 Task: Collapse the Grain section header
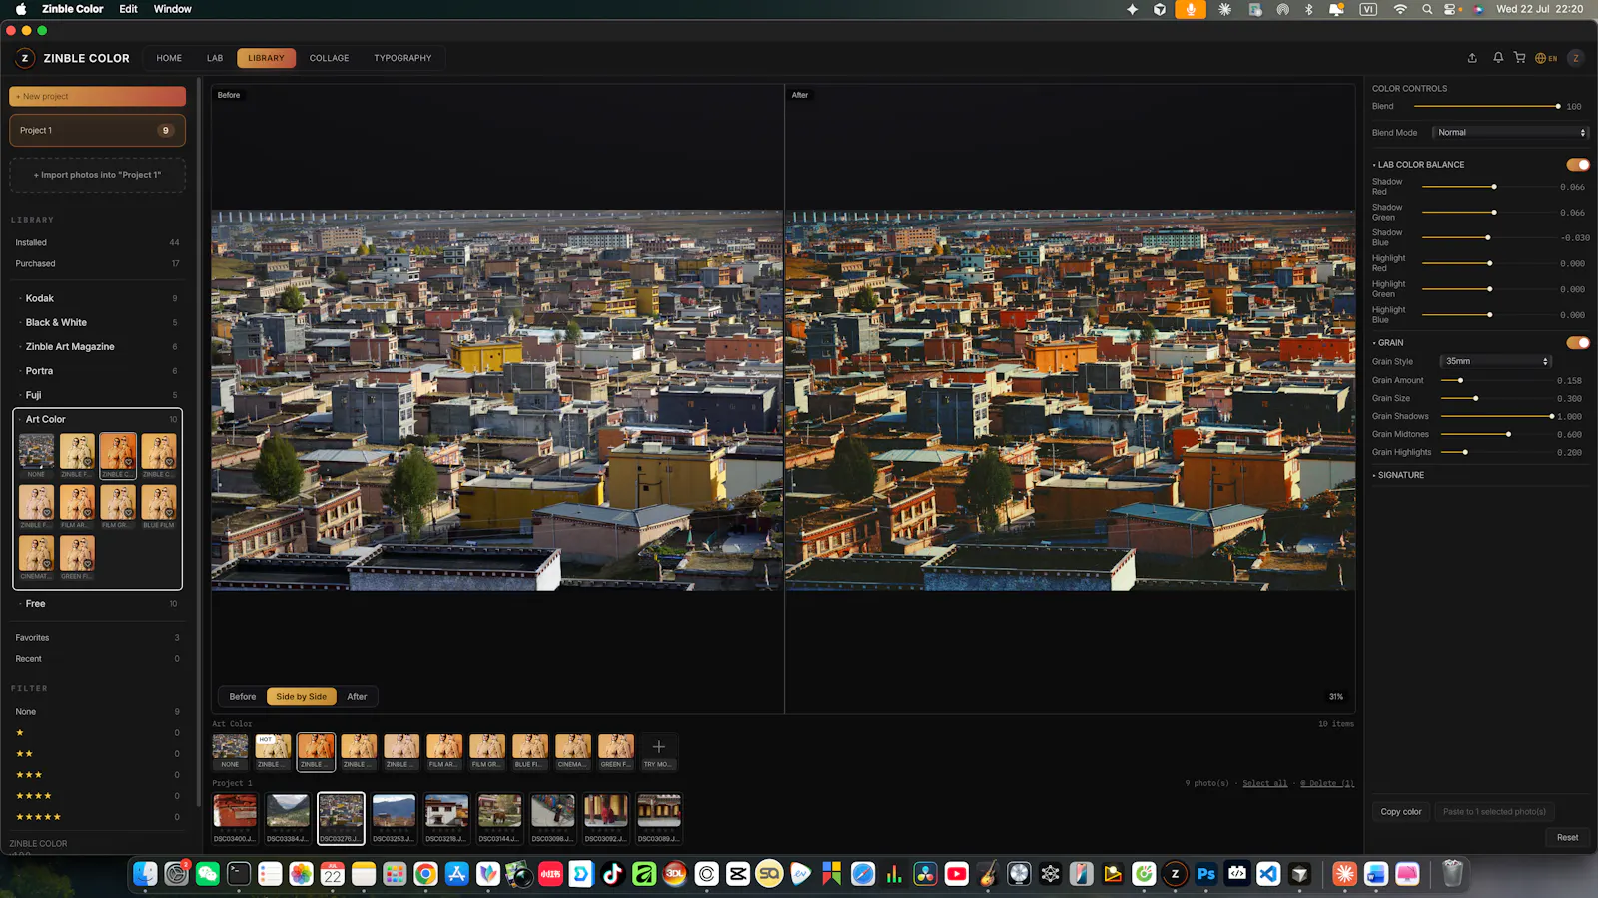coord(1389,343)
